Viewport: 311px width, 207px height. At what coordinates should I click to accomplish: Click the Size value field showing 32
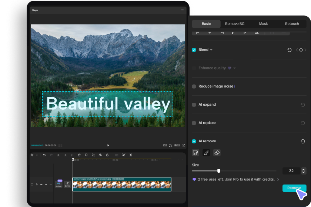click(x=291, y=171)
